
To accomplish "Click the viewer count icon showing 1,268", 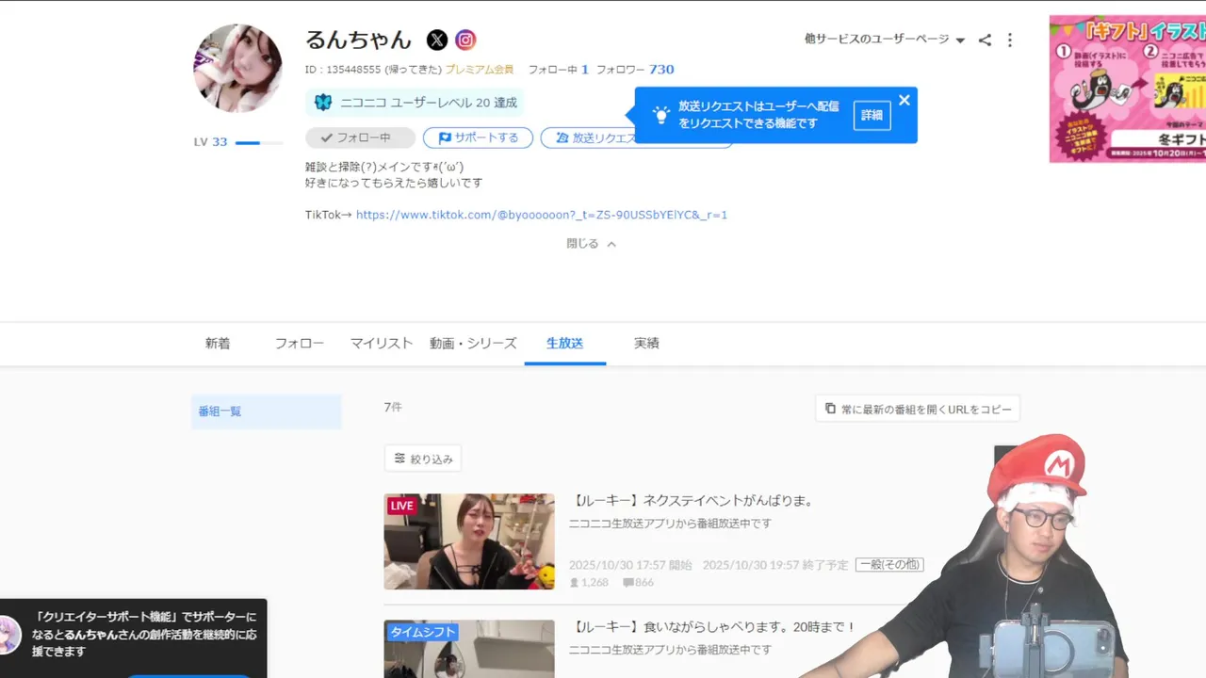I will pos(575,583).
